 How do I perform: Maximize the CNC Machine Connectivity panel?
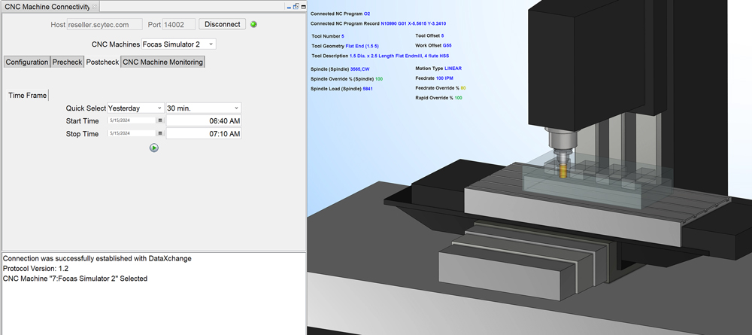302,6
